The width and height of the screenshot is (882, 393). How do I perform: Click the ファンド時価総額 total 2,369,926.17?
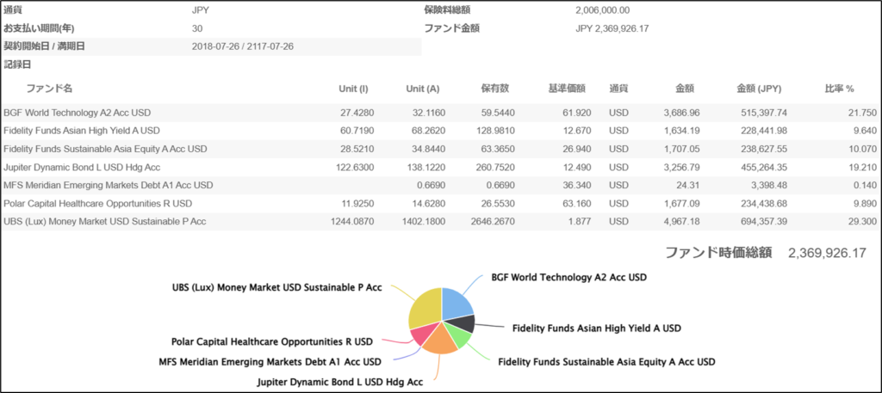(x=827, y=253)
